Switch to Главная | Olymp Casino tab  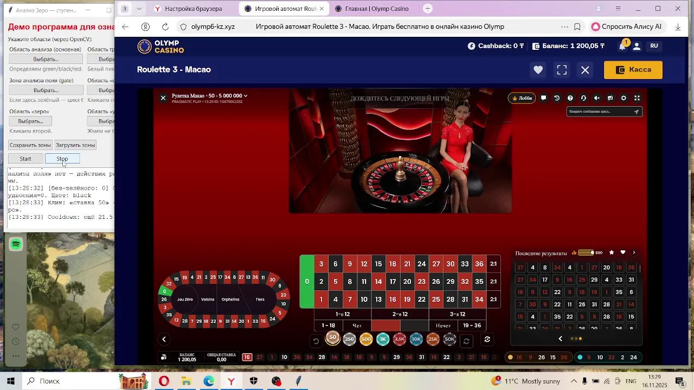[x=377, y=9]
